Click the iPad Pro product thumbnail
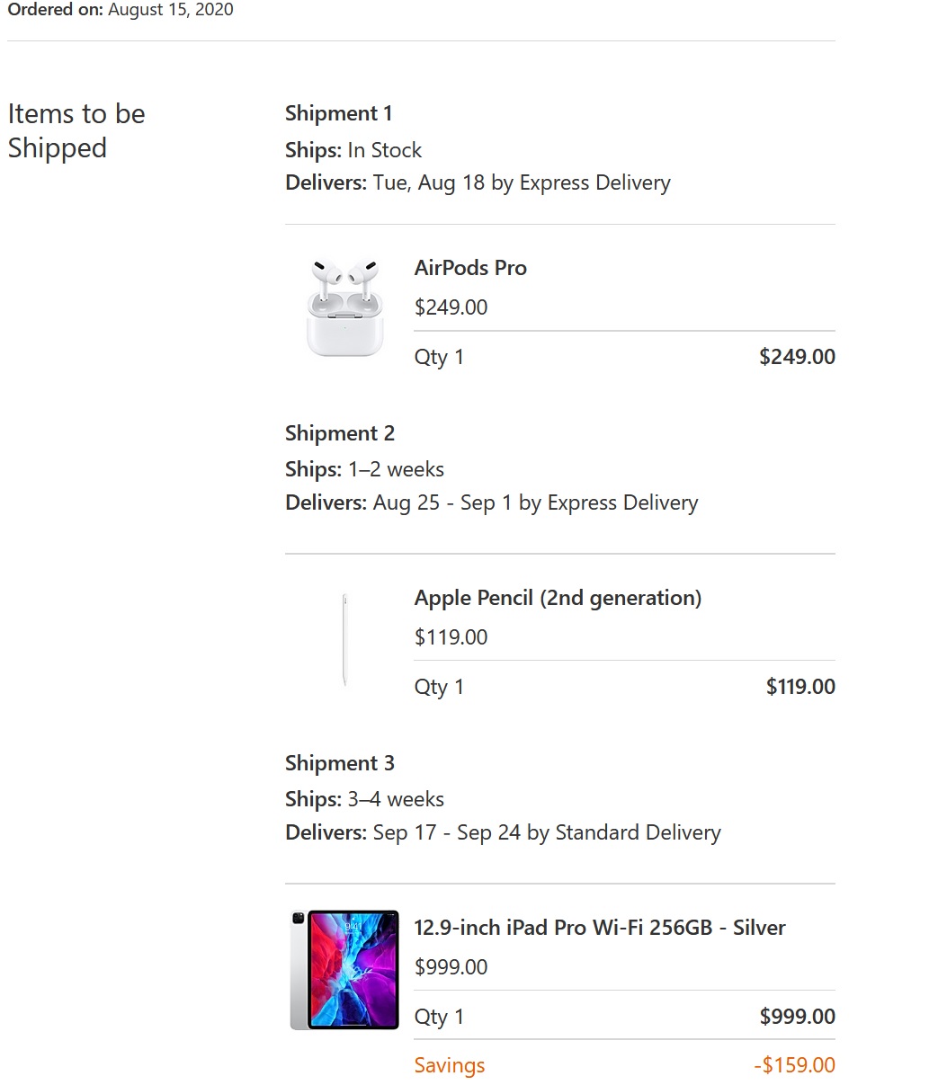Viewport: 938px width, 1085px height. [344, 969]
